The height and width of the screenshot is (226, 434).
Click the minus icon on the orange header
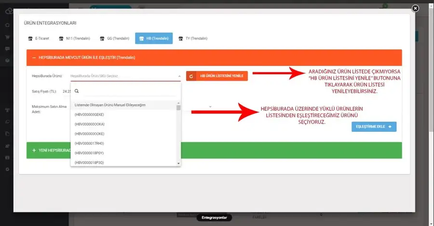click(x=34, y=58)
